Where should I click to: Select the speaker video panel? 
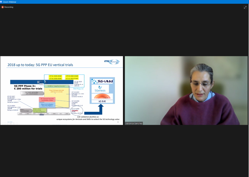186,90
